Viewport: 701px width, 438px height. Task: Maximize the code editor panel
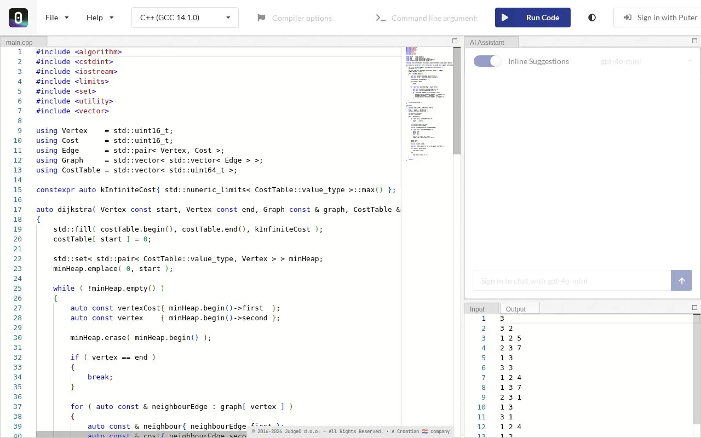[455, 41]
